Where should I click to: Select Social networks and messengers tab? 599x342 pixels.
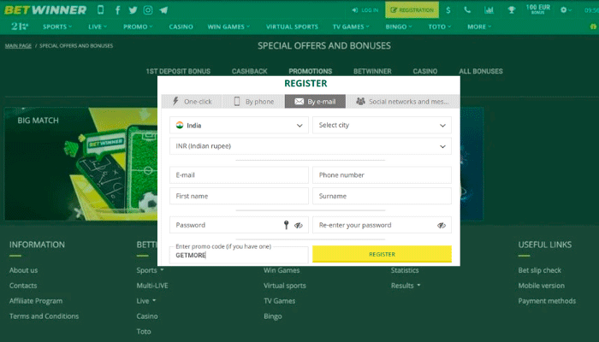point(402,102)
